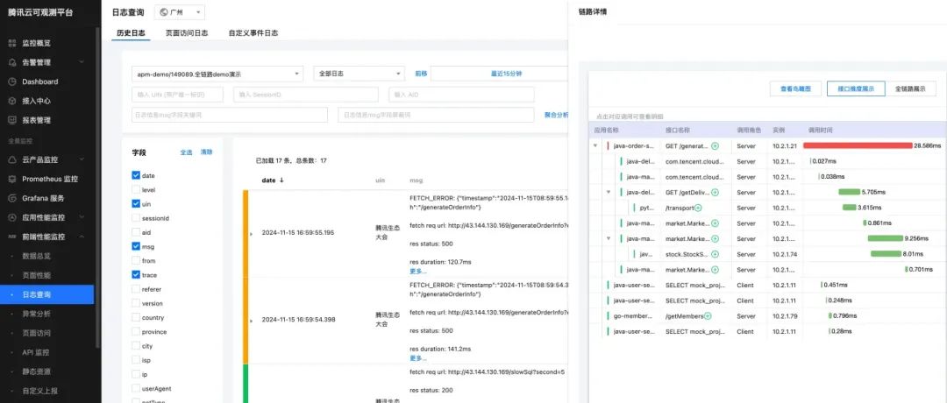947x403 pixels.
Task: Click the Prometheus 监控 icon
Action: pos(12,180)
